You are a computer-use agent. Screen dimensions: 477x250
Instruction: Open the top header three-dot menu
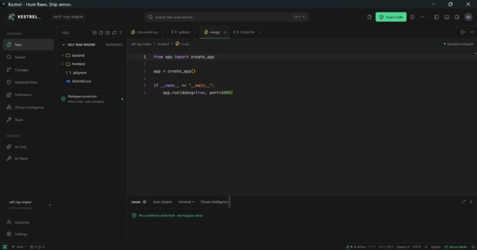423,17
